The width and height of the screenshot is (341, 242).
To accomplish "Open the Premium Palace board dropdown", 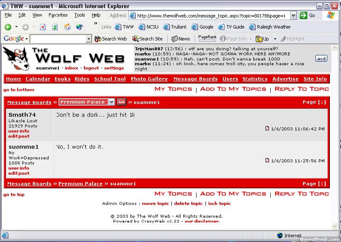I will (111, 102).
